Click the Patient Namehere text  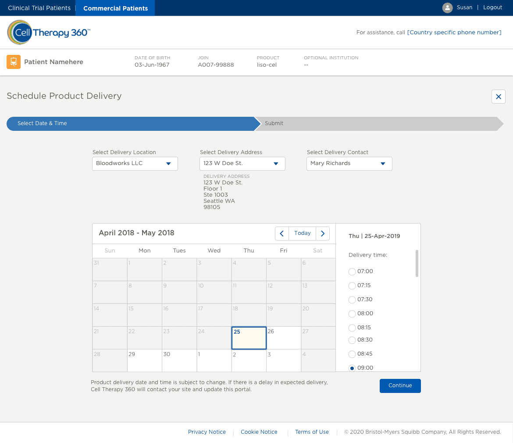(x=53, y=62)
